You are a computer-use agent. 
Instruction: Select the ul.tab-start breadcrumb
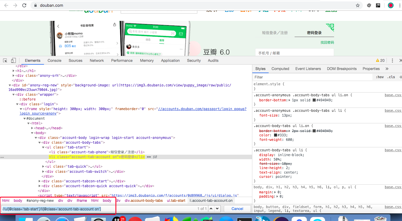(176, 201)
